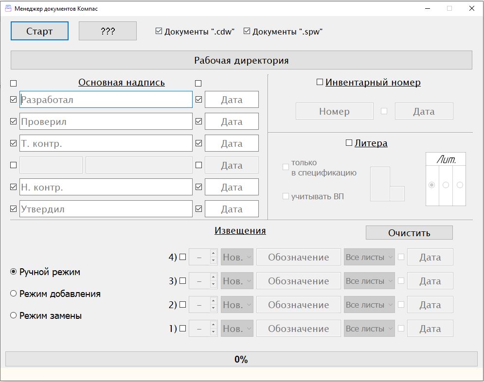Uncheck the Проверил row checkbox
Viewport: 484px width, 382px height.
[x=13, y=121]
